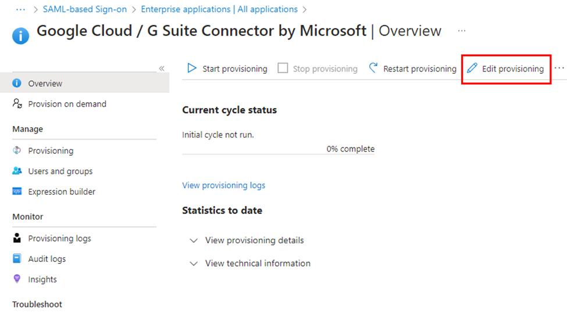Screen dimensions: 567x313
Task: Click the Audit logs icon
Action: coord(17,259)
